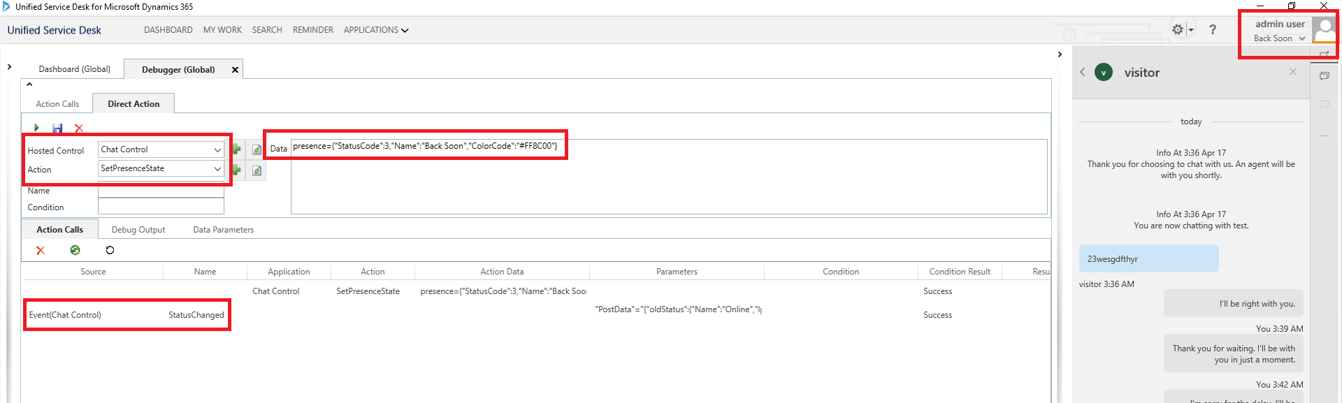Click "Thank you for waiting" agent message bubble
The image size is (1342, 403).
coord(1234,353)
